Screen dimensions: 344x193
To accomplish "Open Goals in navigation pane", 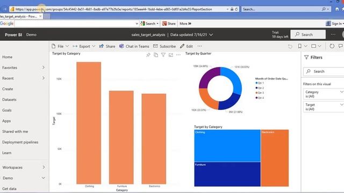I will (7, 110).
